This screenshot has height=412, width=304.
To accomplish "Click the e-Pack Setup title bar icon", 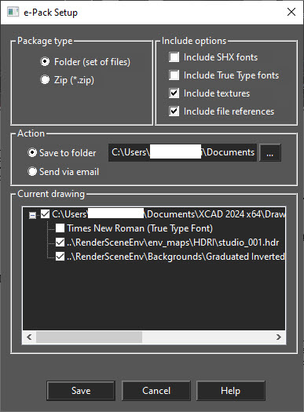I will point(13,12).
